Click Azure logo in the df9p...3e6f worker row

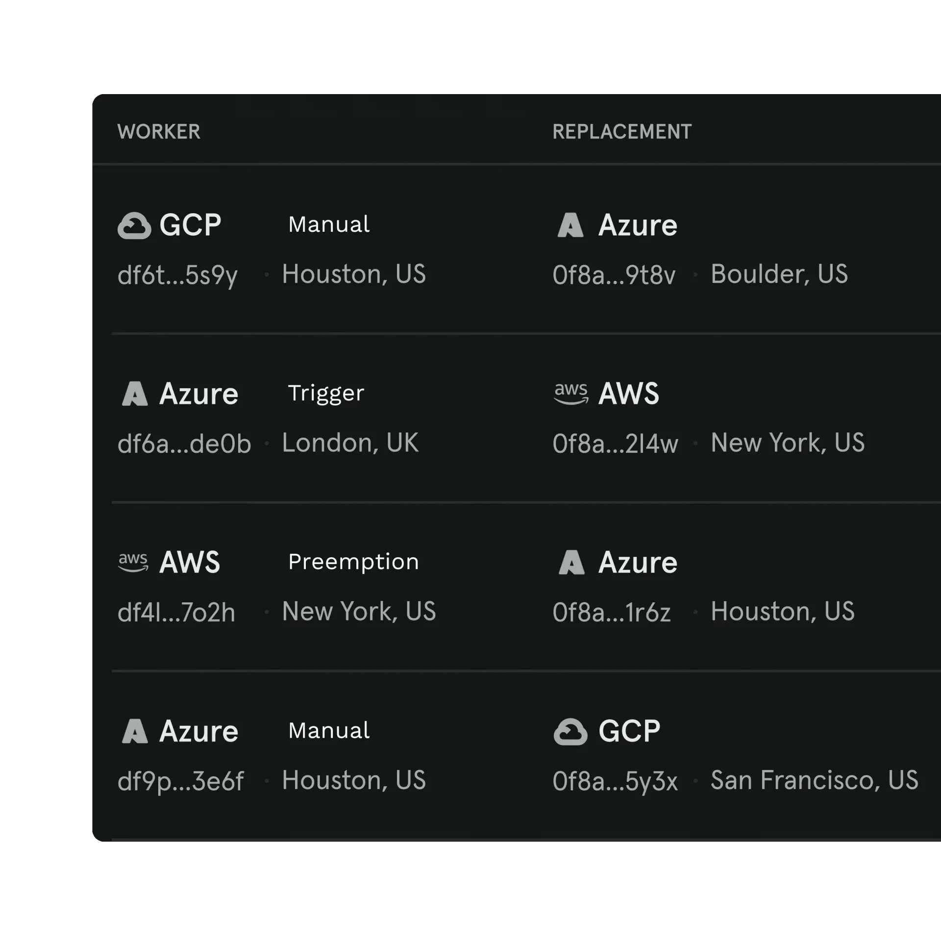135,731
